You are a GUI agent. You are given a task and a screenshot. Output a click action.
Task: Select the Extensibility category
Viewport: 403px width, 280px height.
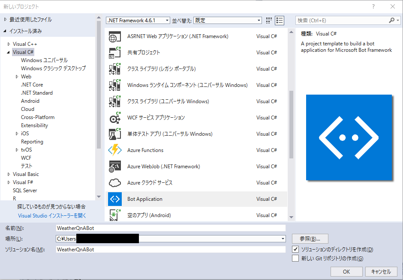tap(34, 125)
